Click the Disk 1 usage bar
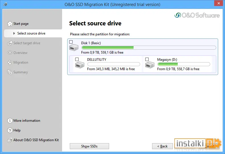This screenshot has height=154, width=225. tap(149, 48)
